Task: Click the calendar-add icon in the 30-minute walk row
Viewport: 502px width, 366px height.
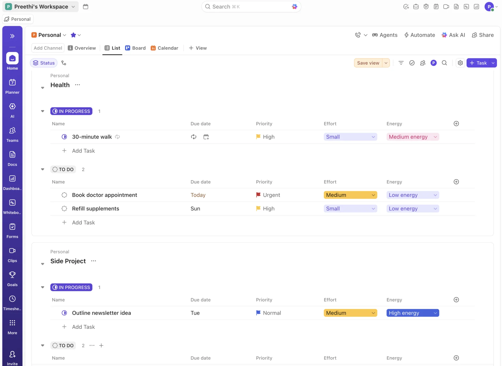Action: (x=206, y=137)
